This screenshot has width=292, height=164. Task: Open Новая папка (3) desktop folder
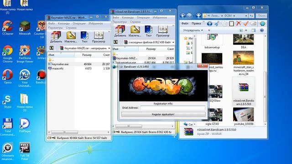tap(25, 102)
